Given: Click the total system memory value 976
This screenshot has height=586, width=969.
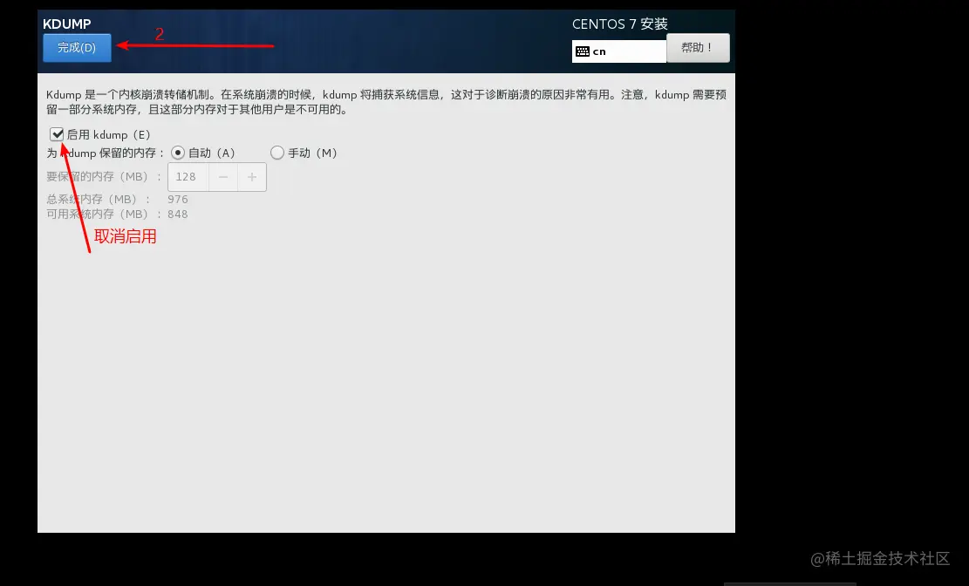Looking at the screenshot, I should pos(177,199).
